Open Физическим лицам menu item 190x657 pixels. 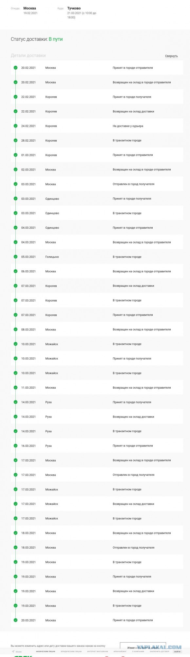46,651
